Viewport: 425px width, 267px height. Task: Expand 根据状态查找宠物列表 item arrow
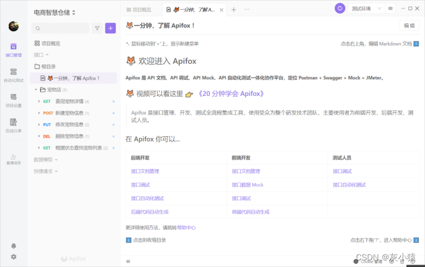pos(39,148)
